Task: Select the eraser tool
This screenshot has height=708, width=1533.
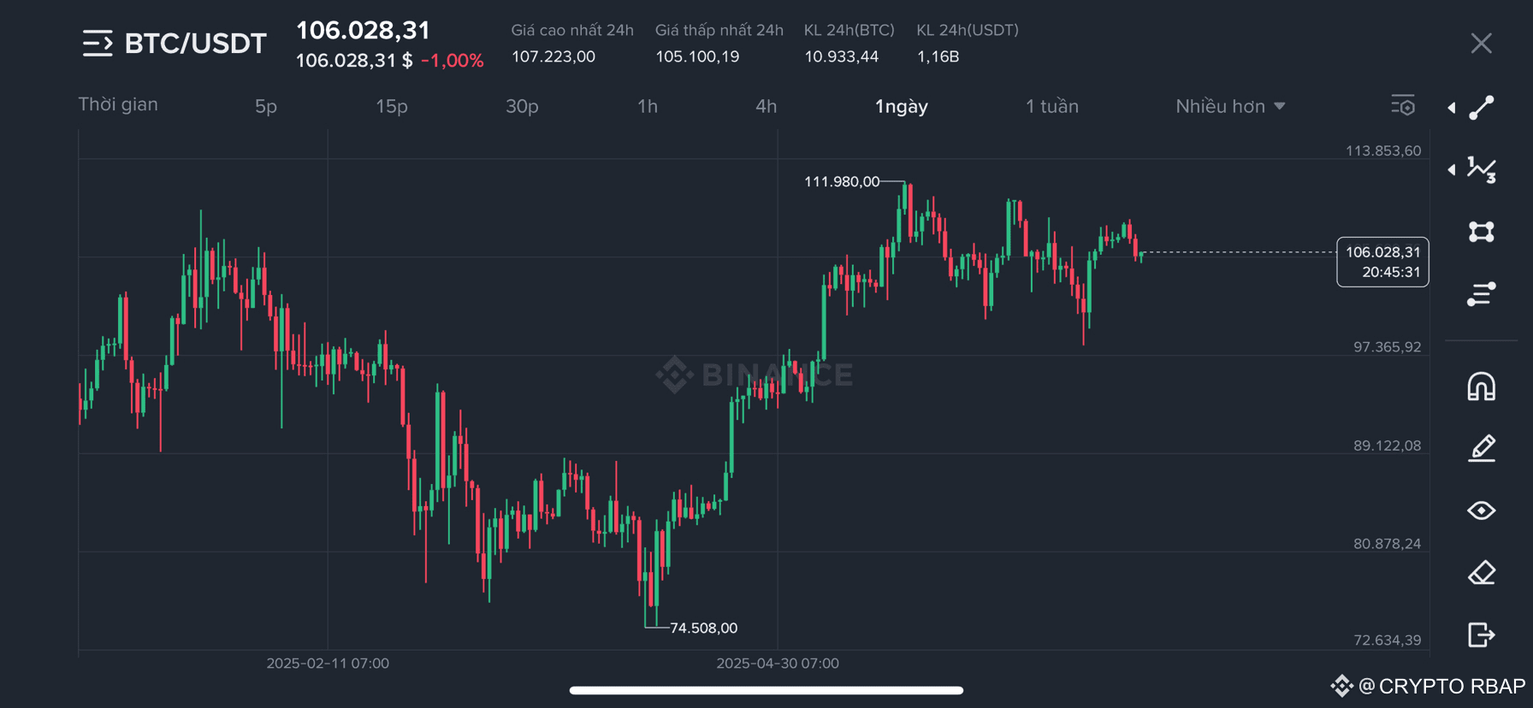Action: click(1482, 573)
